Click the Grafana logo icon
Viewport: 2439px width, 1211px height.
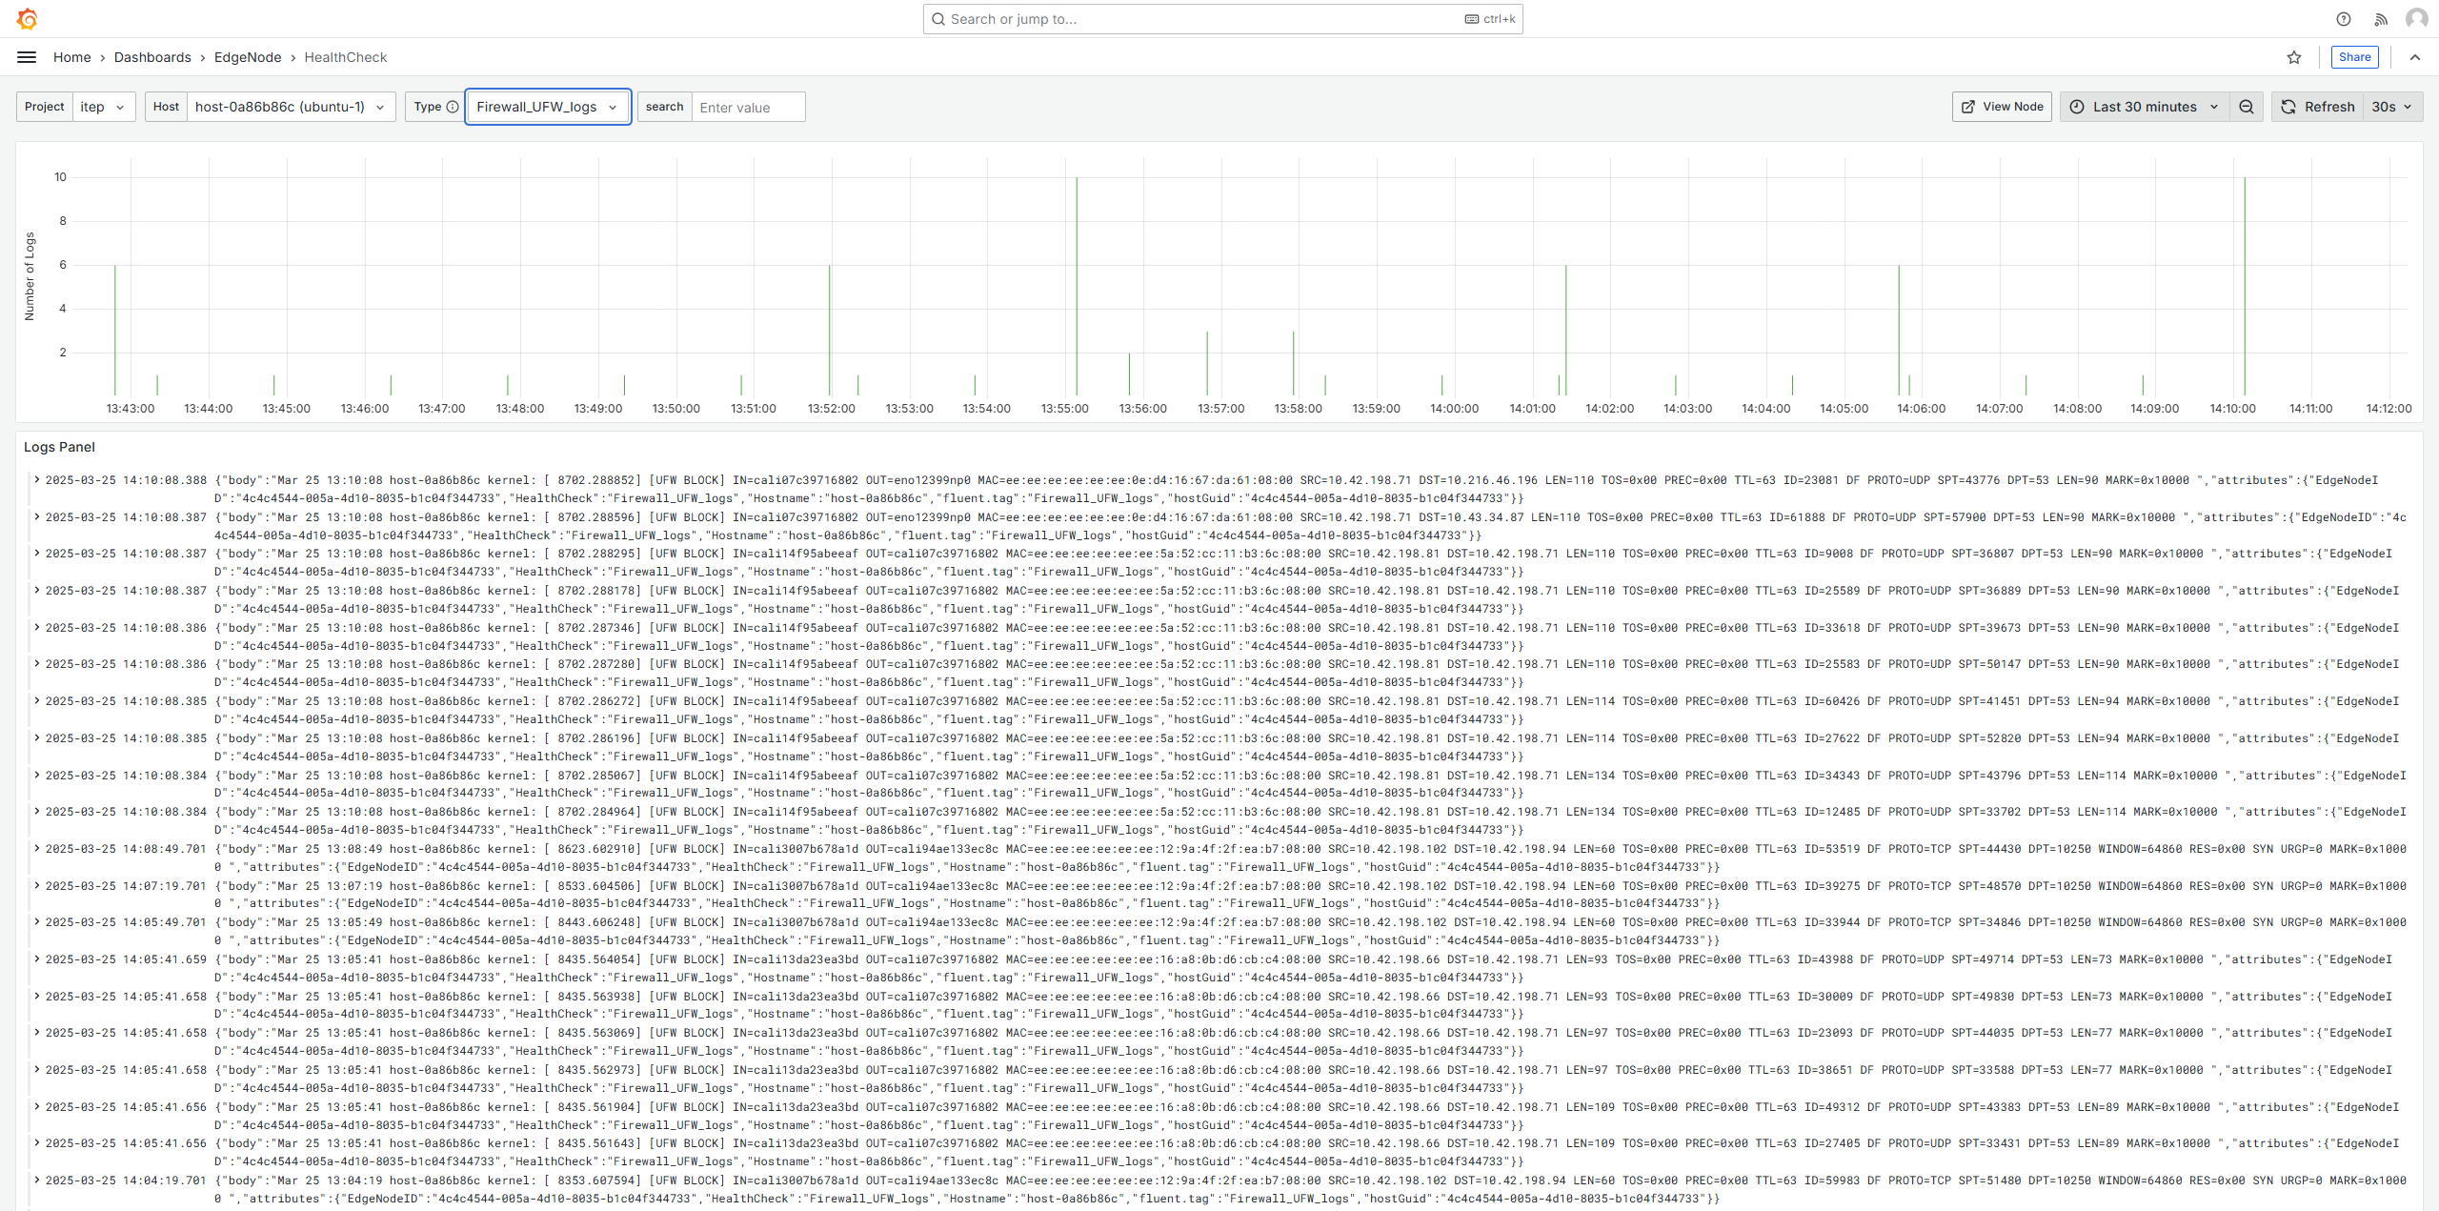(27, 19)
